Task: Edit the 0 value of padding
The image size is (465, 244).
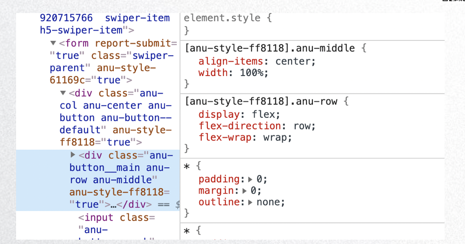Action: pyautogui.click(x=259, y=179)
